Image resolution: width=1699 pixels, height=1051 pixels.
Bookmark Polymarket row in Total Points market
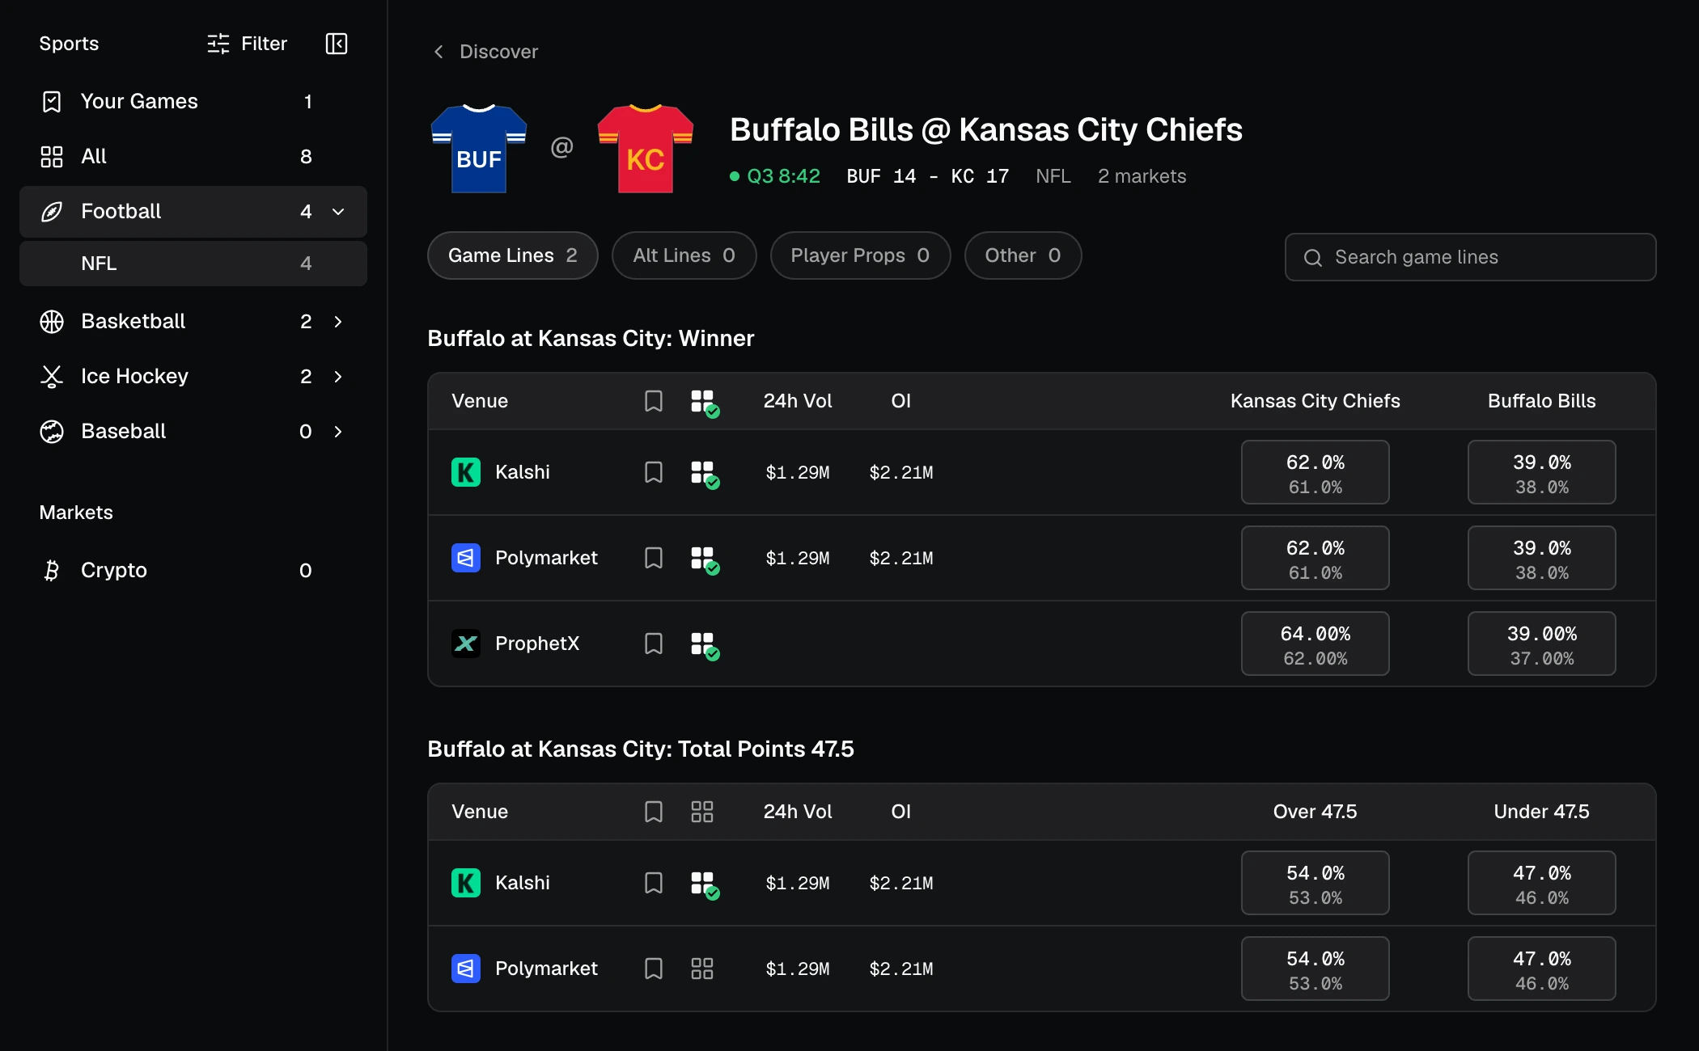(654, 969)
